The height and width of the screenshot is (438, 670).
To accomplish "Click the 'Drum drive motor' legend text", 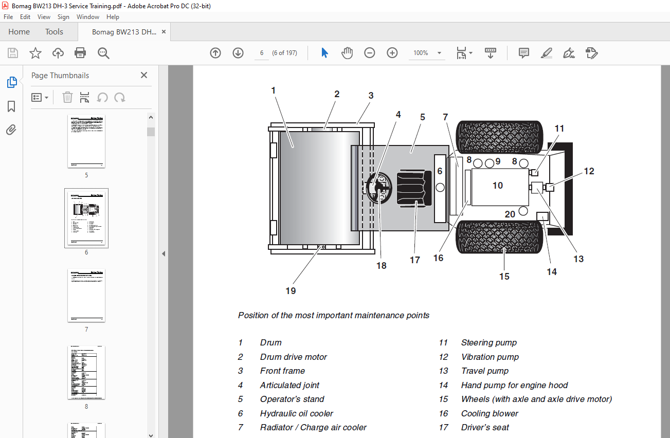I will point(293,357).
